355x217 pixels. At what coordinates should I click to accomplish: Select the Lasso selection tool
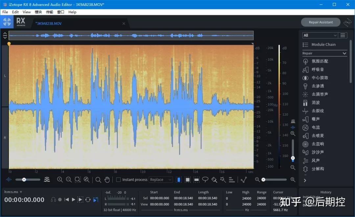tap(205, 179)
